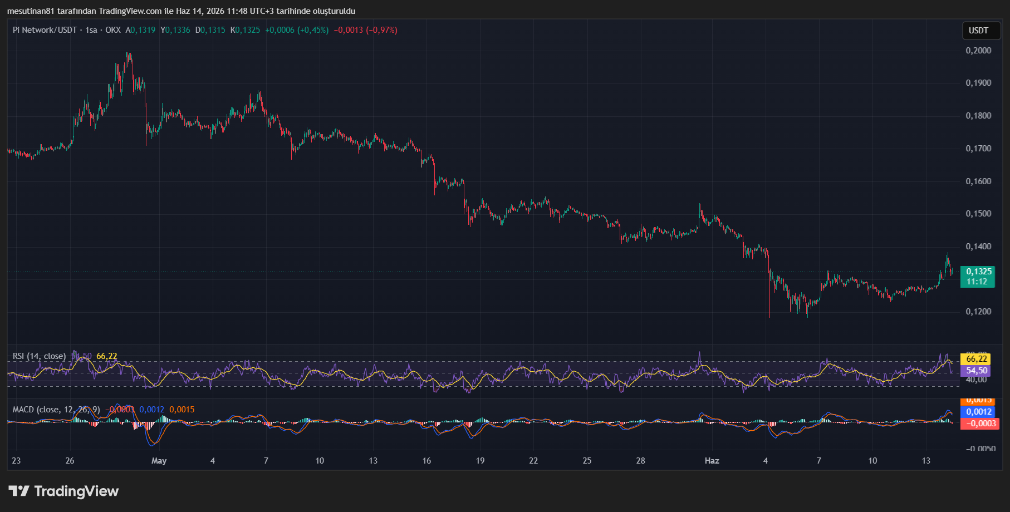Click the May label on time axis
The width and height of the screenshot is (1010, 512).
(x=159, y=461)
